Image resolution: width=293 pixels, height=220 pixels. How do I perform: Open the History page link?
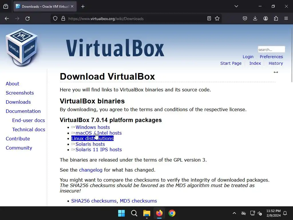[276, 63]
